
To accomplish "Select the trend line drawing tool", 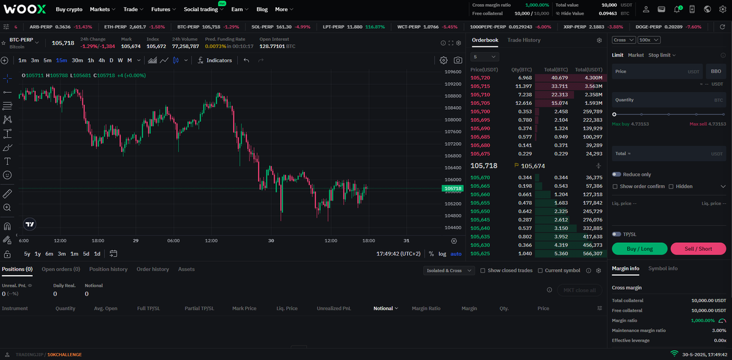I will click(7, 92).
